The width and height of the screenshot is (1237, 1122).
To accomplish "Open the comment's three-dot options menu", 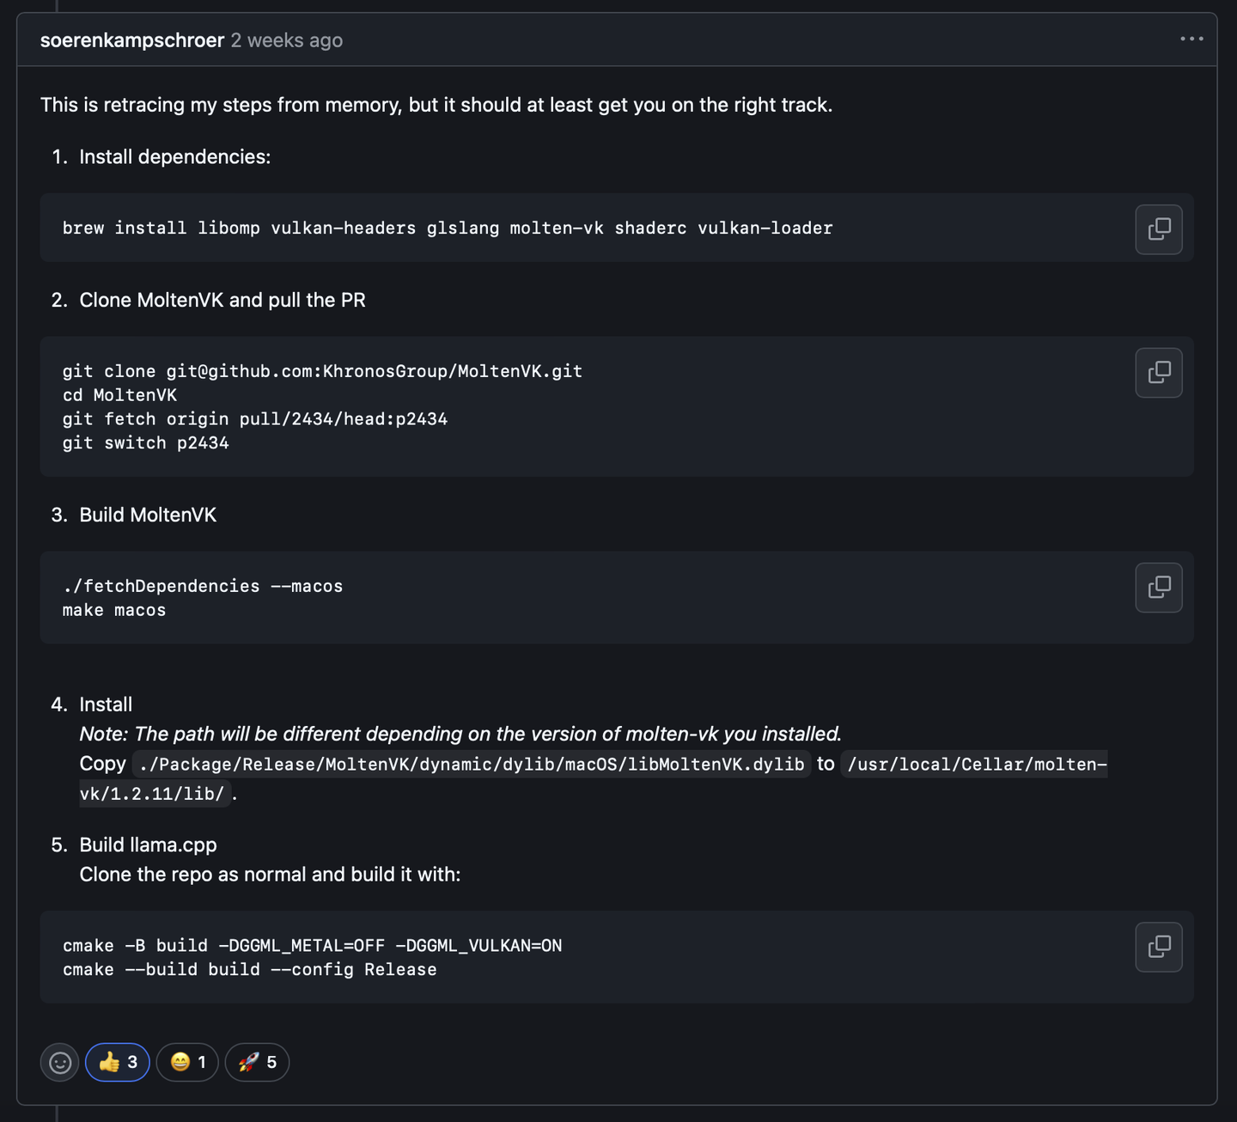I will [x=1191, y=40].
